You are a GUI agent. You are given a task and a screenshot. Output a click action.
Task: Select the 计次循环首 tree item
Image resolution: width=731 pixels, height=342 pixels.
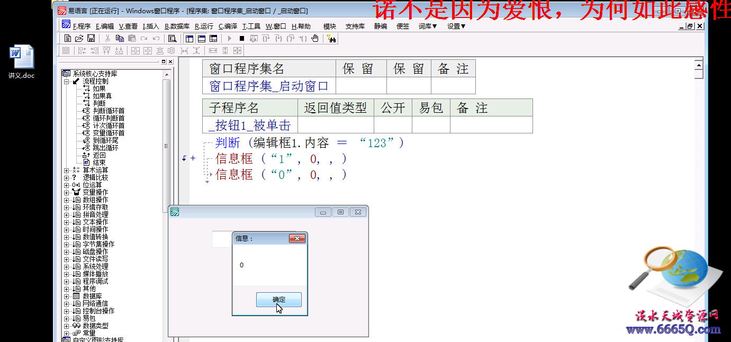[109, 126]
